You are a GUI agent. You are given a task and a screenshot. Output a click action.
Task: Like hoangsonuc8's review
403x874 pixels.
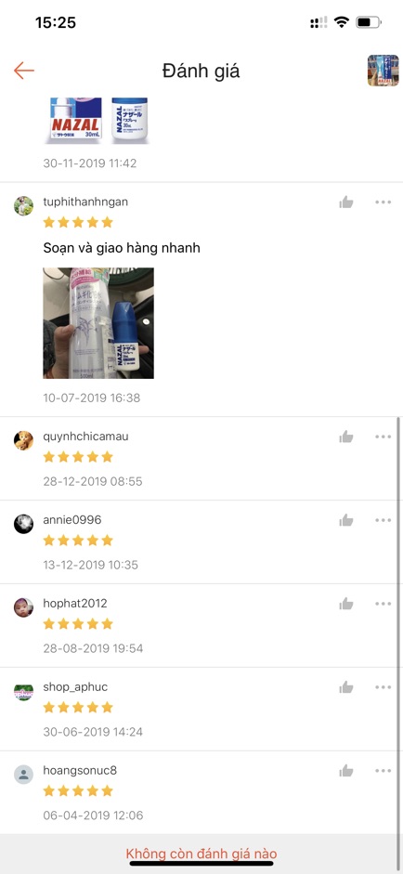(x=346, y=771)
